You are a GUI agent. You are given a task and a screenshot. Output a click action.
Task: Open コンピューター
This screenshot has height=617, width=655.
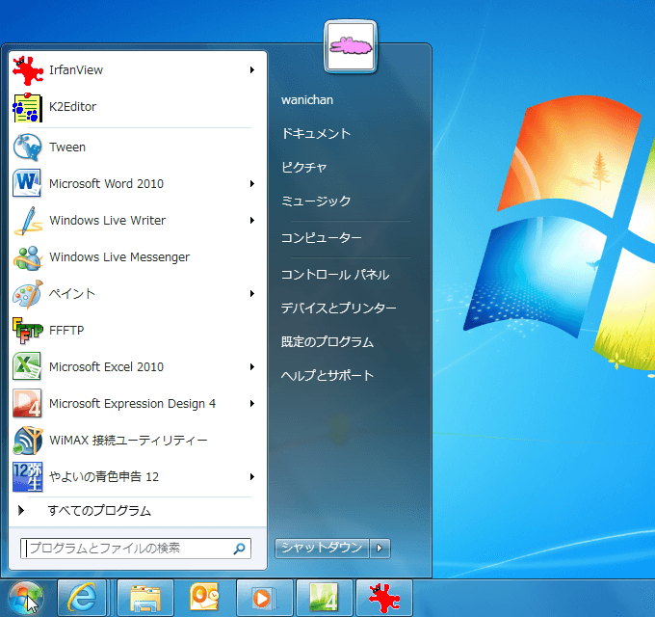point(321,238)
